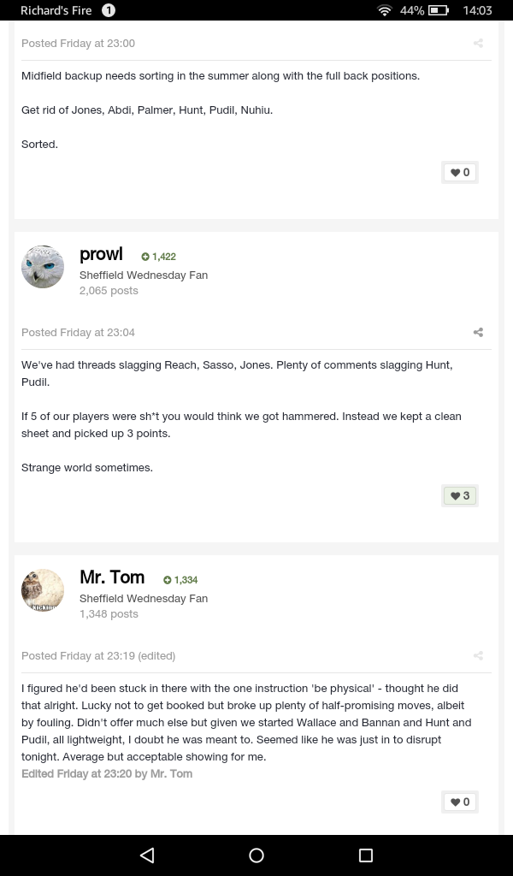This screenshot has width=513, height=876.
Task: Open Mr. Tom's owl avatar
Action: (x=43, y=590)
